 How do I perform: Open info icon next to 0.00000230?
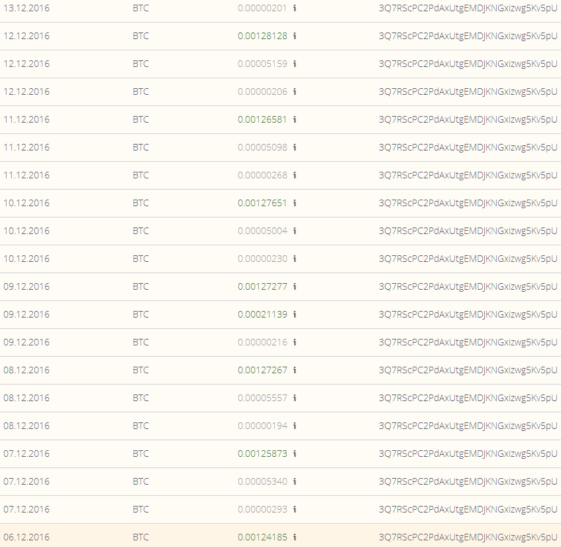click(x=295, y=259)
